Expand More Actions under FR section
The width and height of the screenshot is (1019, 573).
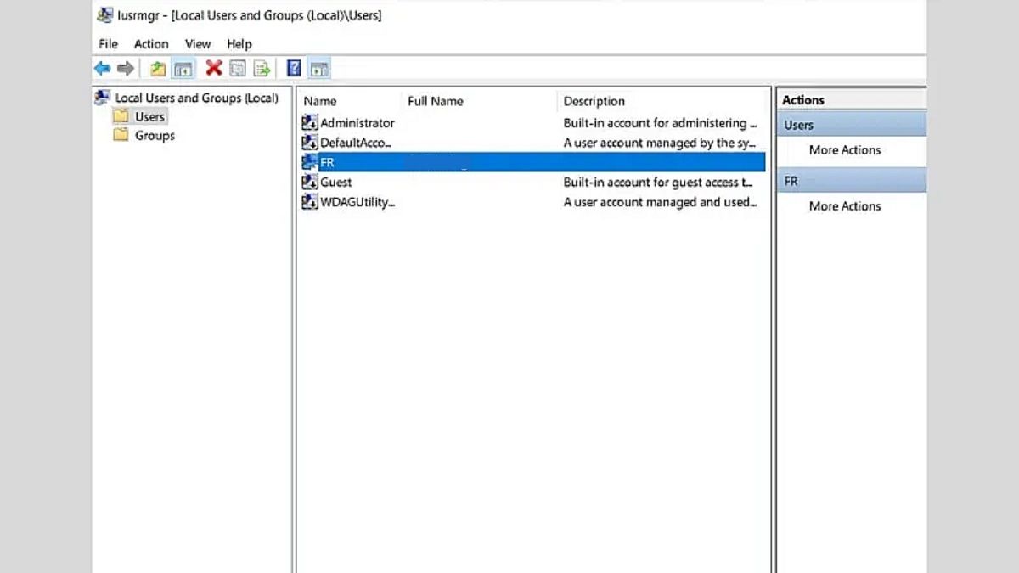844,206
